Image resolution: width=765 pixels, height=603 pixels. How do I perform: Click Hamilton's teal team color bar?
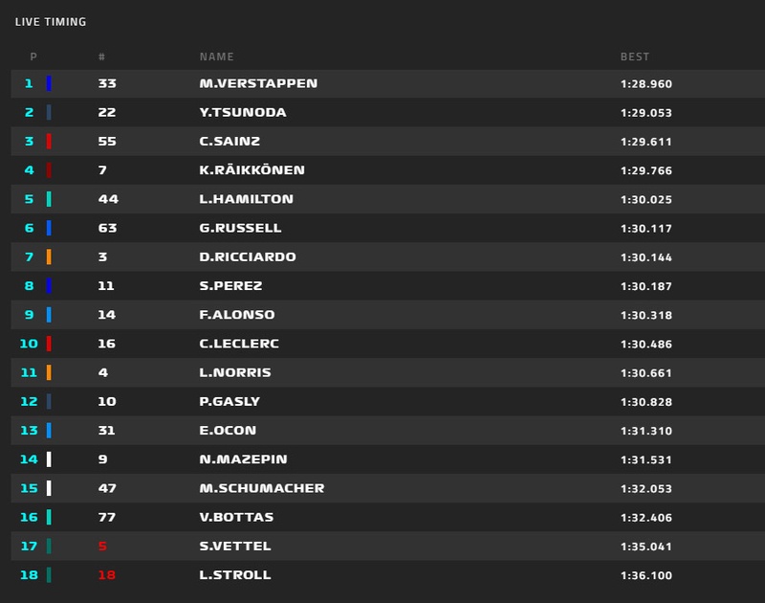coord(49,199)
